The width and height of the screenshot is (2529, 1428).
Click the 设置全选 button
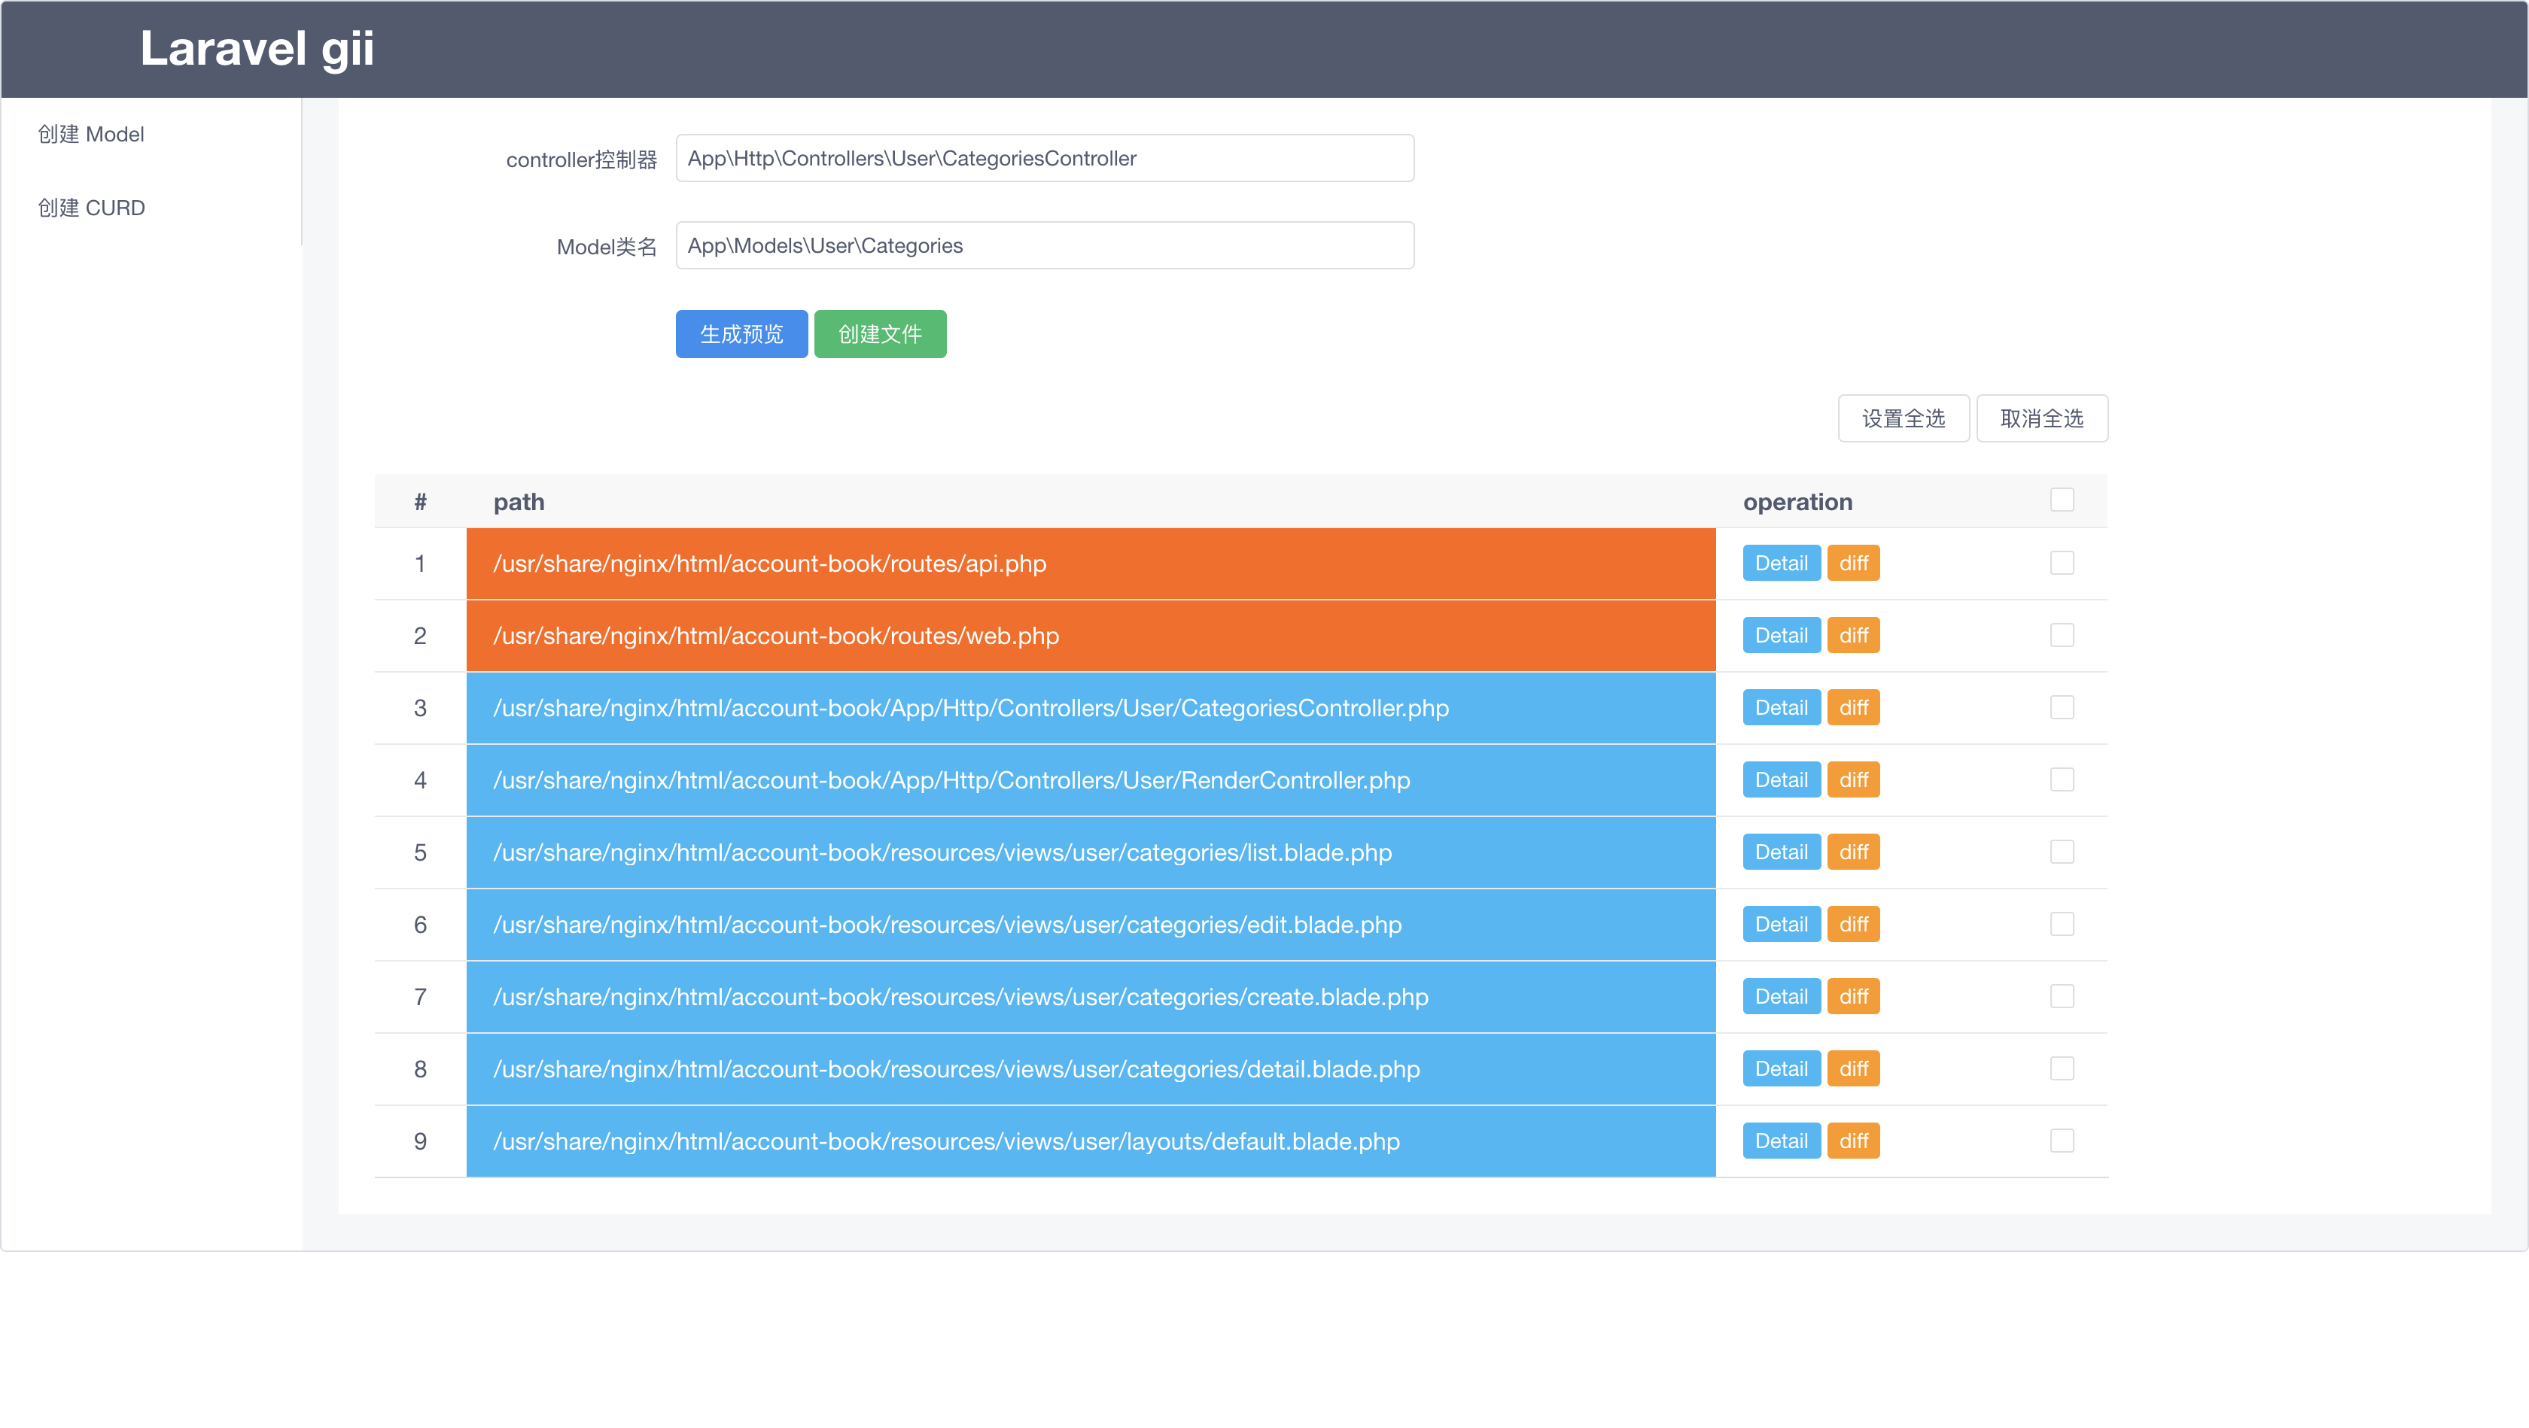pos(1904,419)
